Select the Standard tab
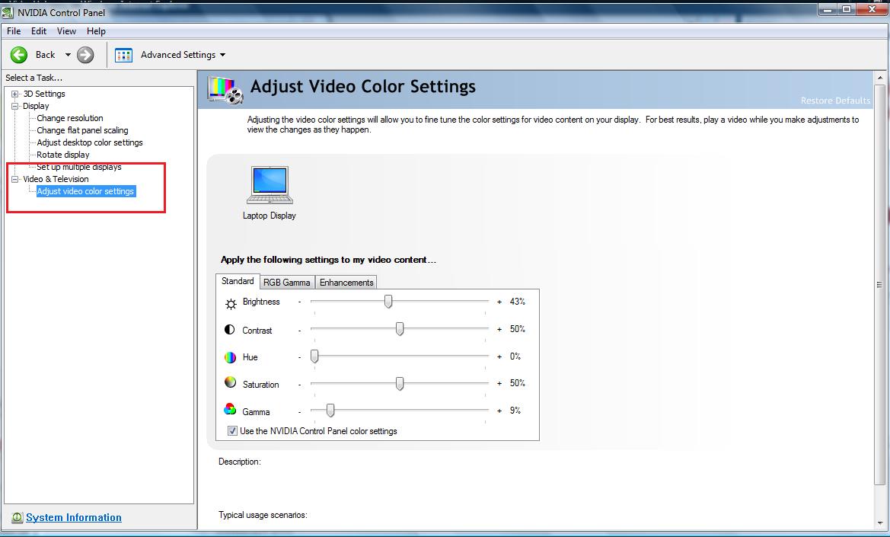 click(238, 281)
